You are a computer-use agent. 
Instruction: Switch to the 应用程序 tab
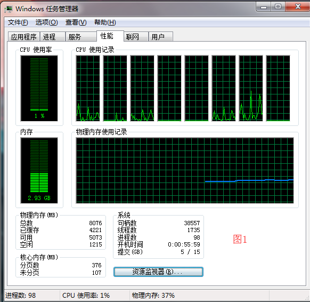pos(24,37)
